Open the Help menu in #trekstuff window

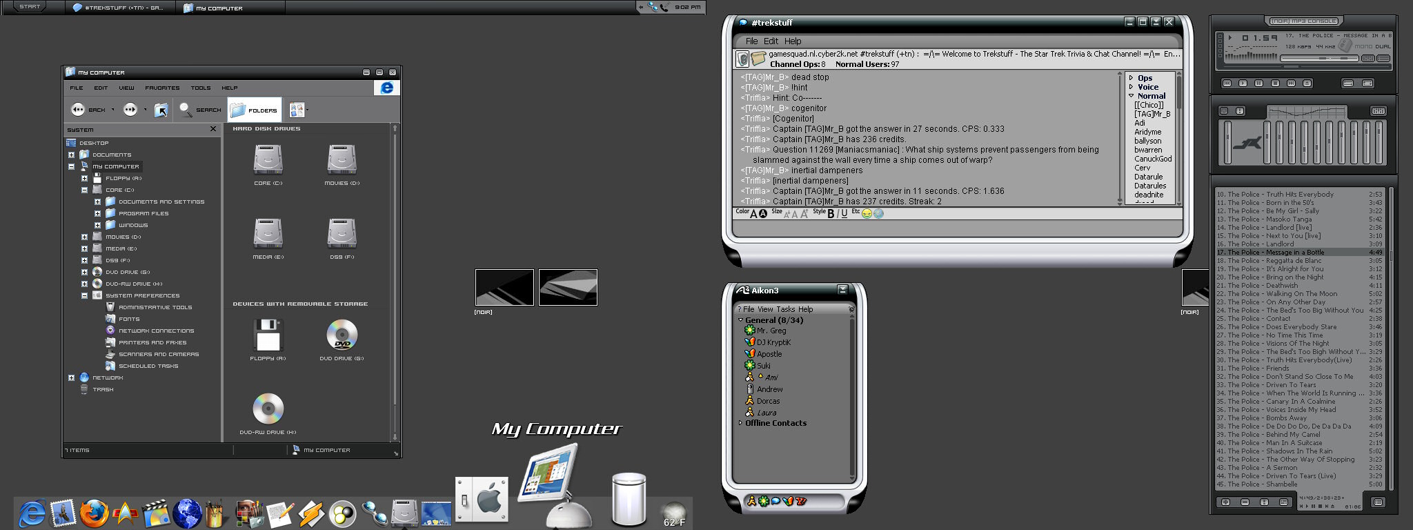pos(793,41)
